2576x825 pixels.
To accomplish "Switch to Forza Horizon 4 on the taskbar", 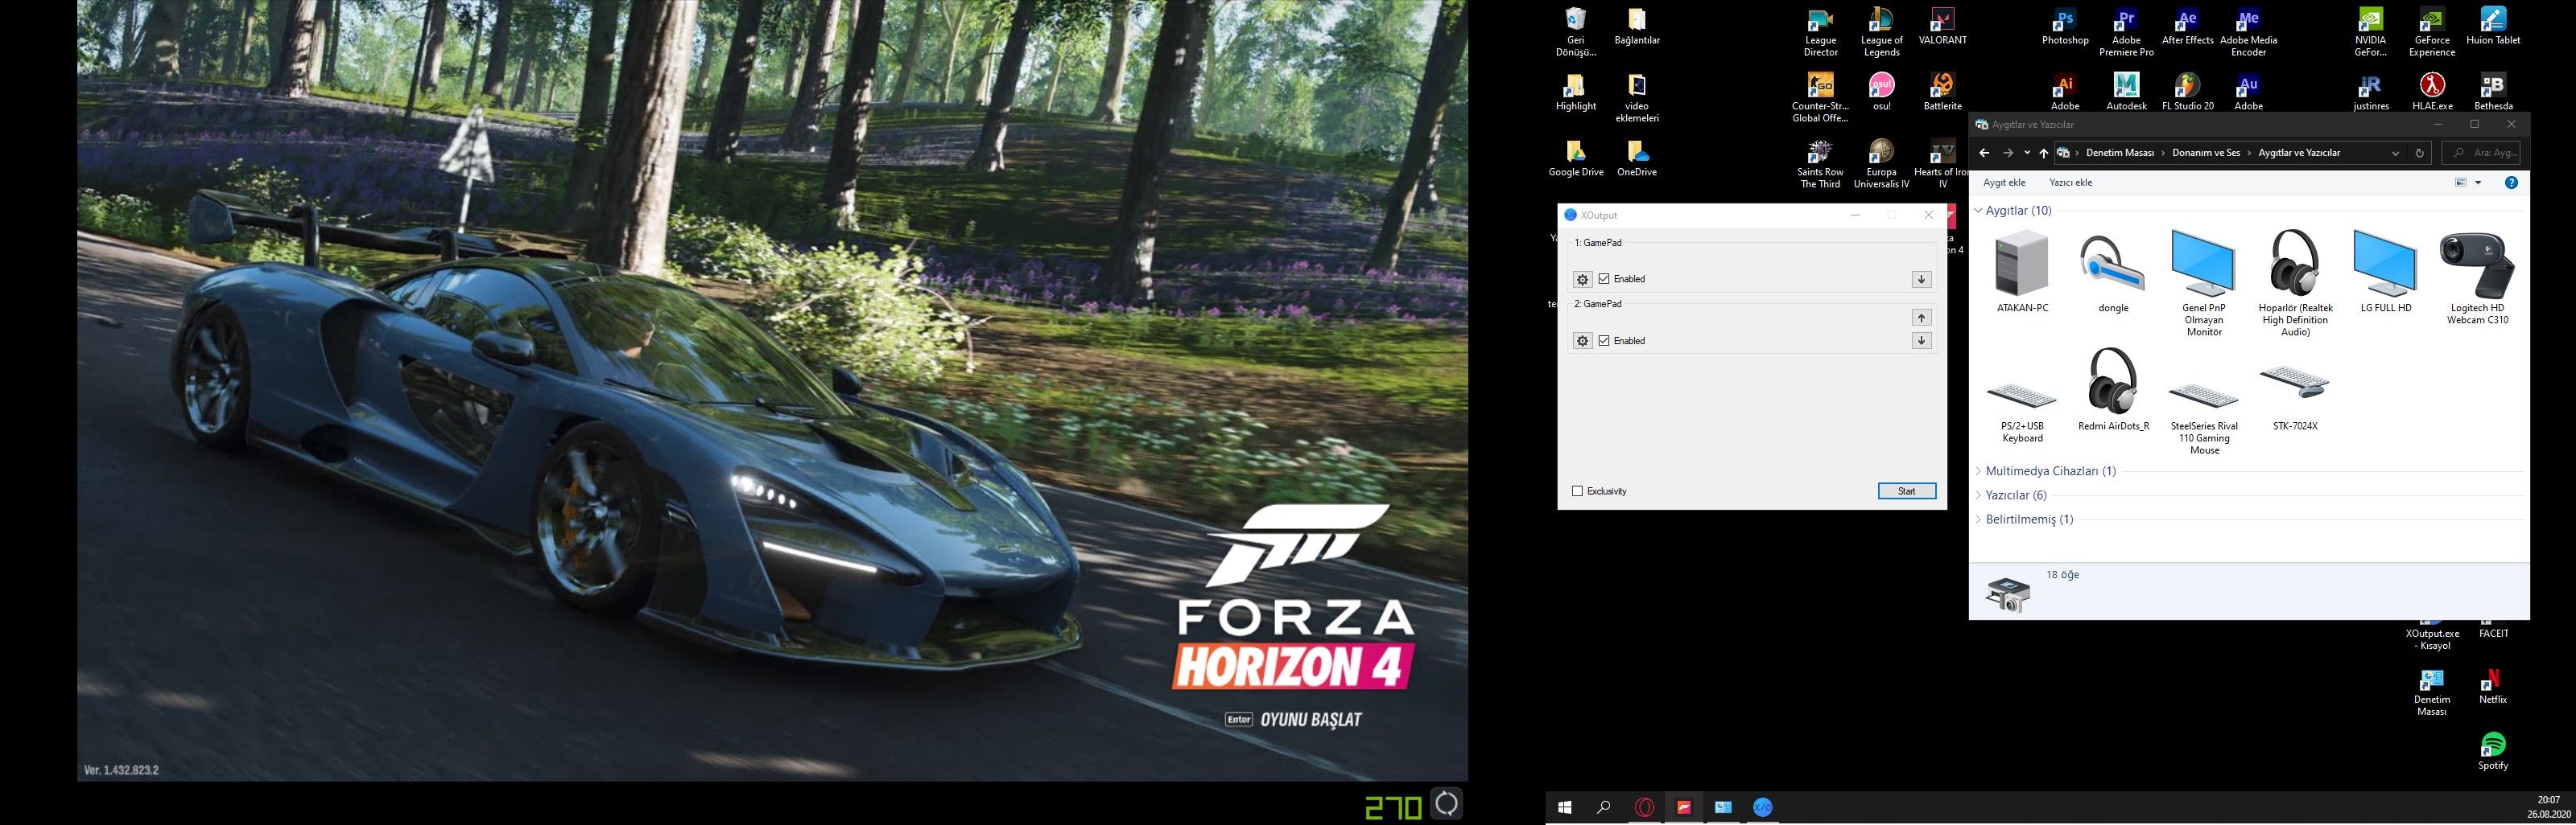I will (1684, 807).
